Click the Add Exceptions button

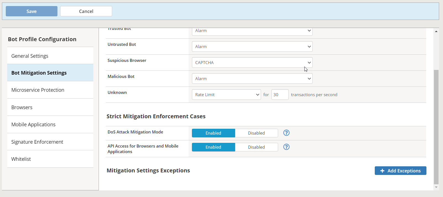pos(400,171)
